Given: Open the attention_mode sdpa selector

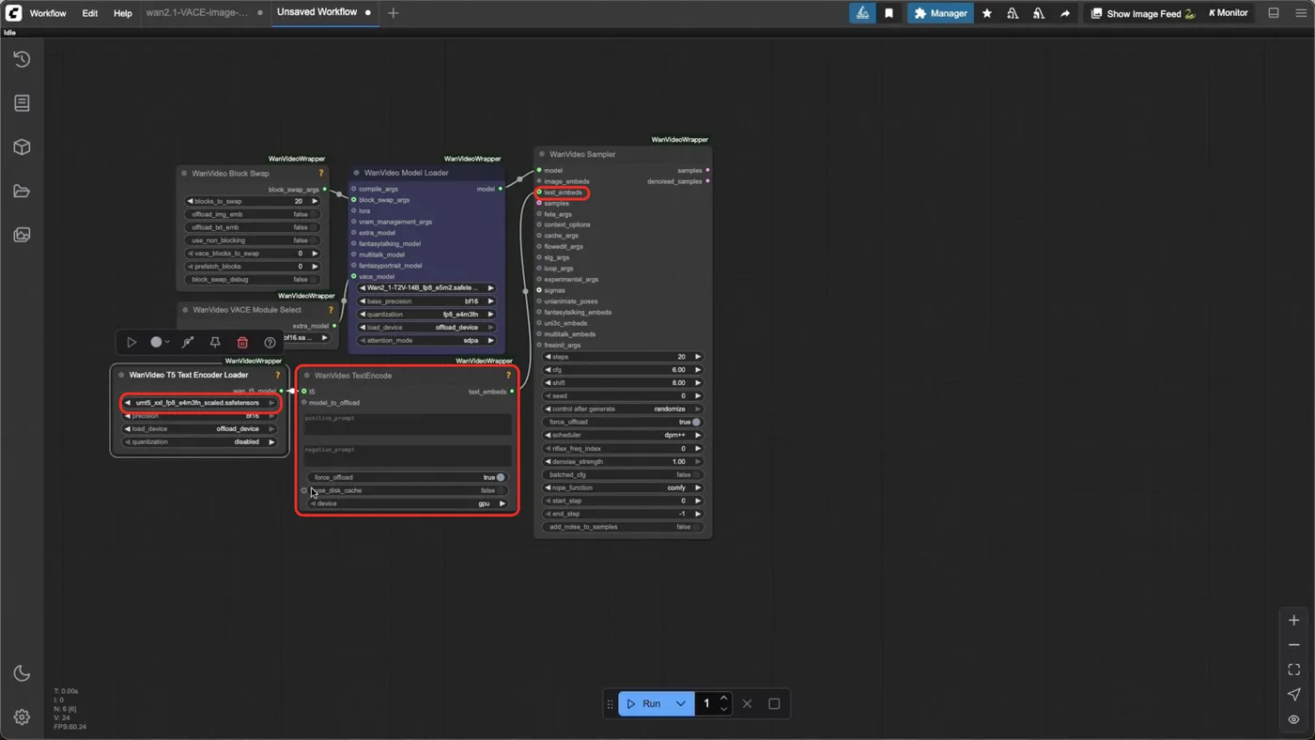Looking at the screenshot, I should 426,341.
